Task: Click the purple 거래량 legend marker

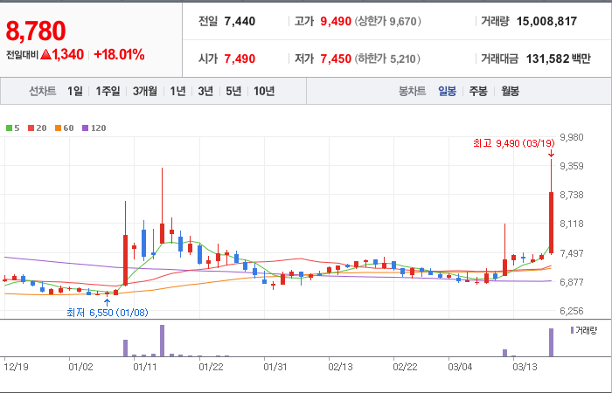Action: pyautogui.click(x=572, y=330)
